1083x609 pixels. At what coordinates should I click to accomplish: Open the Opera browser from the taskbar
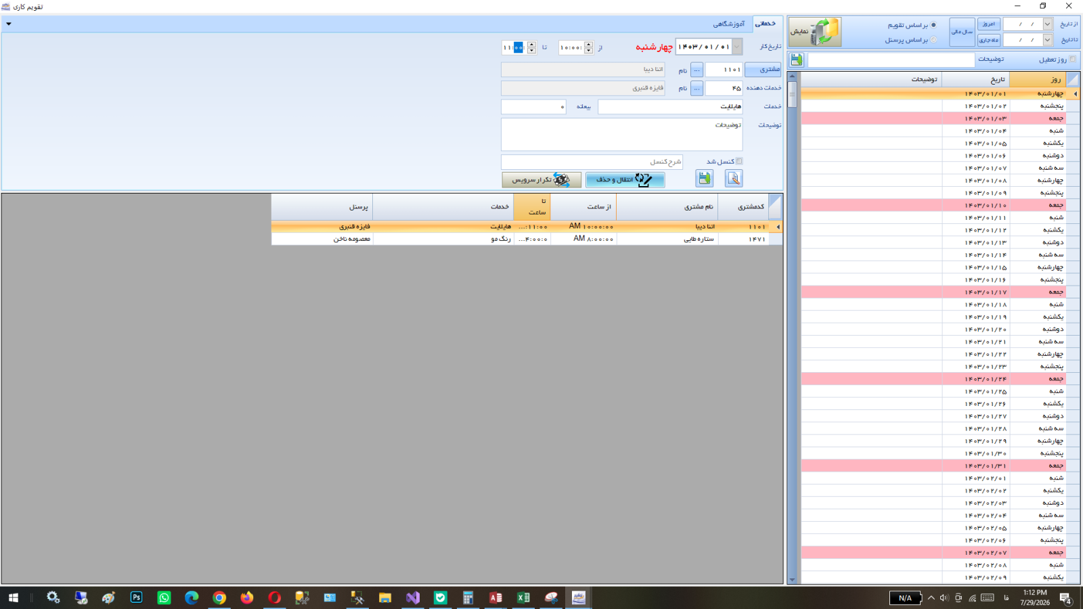click(274, 597)
